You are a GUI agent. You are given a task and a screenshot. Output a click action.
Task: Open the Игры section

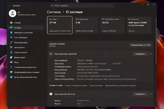pos(26,62)
